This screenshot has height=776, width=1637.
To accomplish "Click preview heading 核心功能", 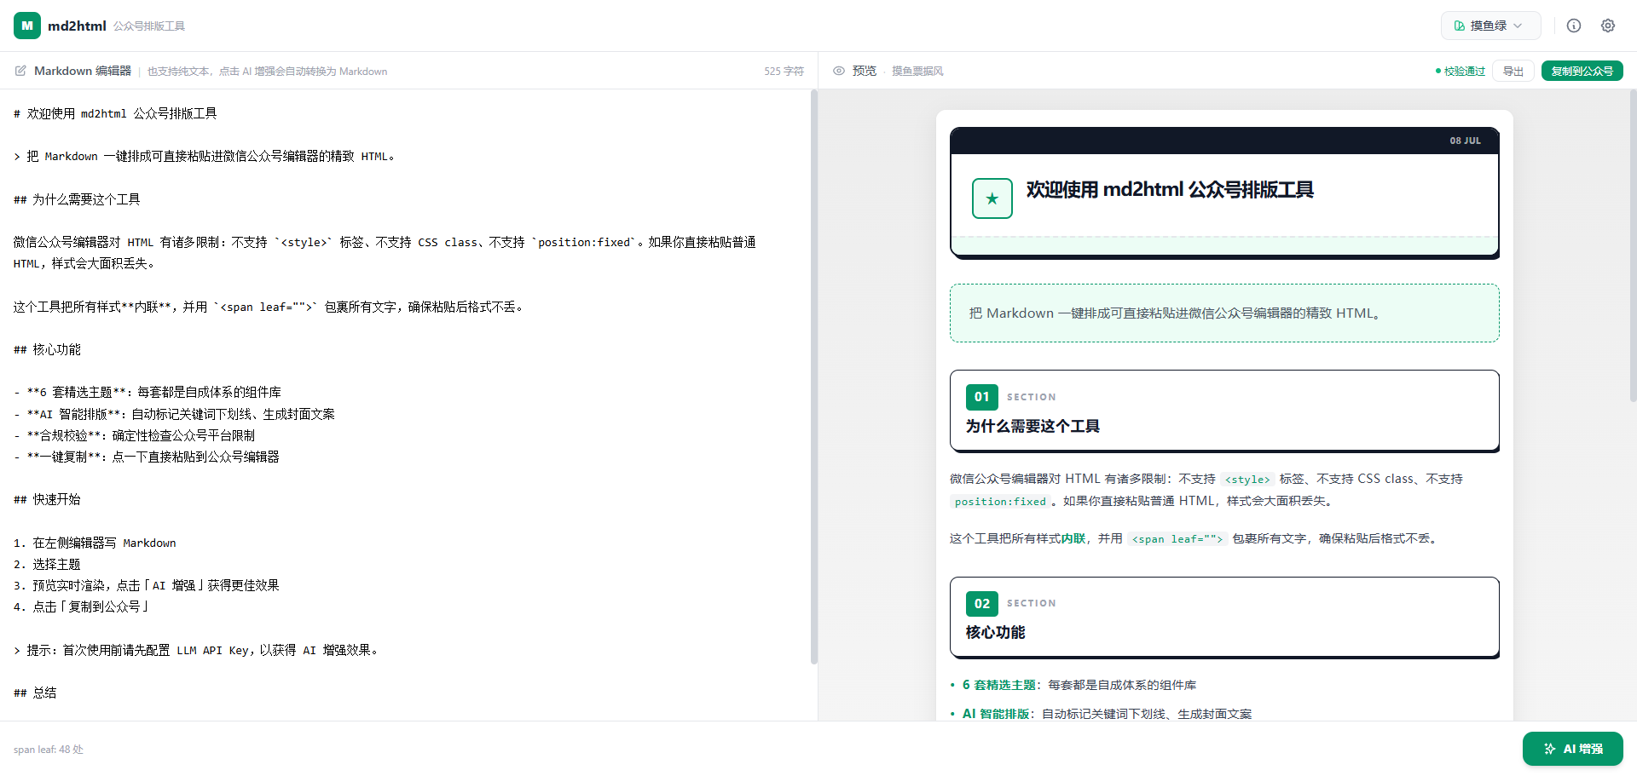I will pos(996,632).
